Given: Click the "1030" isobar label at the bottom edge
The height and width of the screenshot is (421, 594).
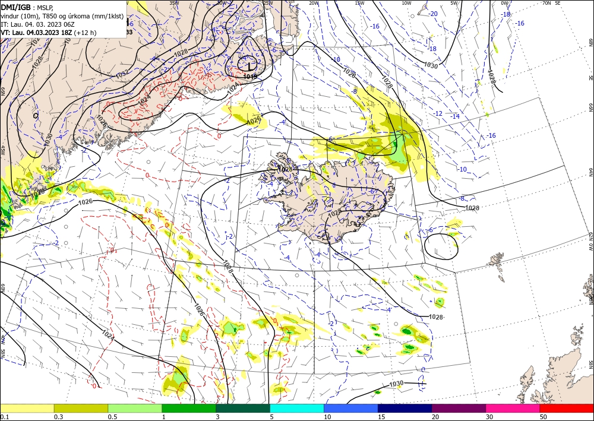Looking at the screenshot, I should (396, 384).
